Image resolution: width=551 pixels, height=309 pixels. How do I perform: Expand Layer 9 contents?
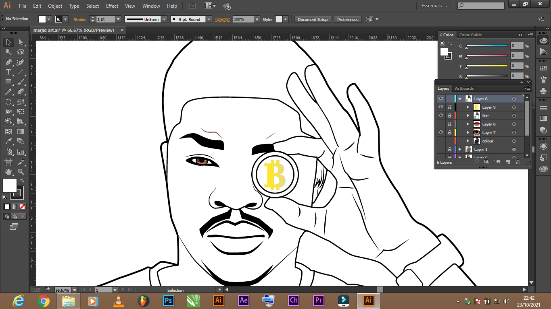click(x=468, y=107)
